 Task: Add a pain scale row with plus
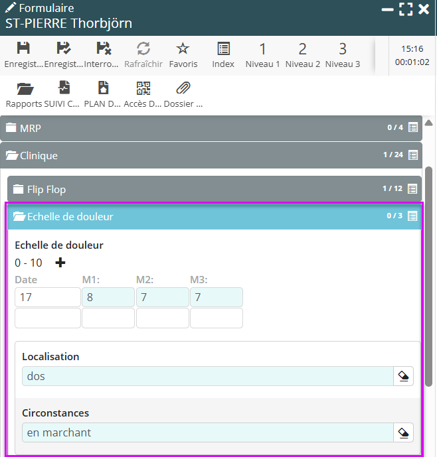60,263
